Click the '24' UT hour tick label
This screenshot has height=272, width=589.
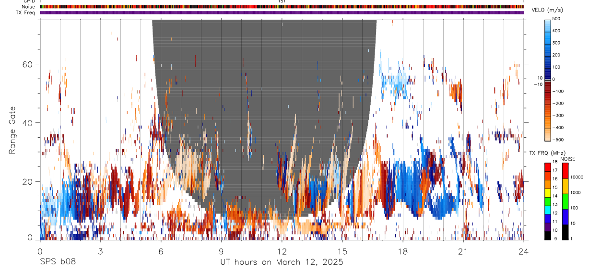click(524, 251)
